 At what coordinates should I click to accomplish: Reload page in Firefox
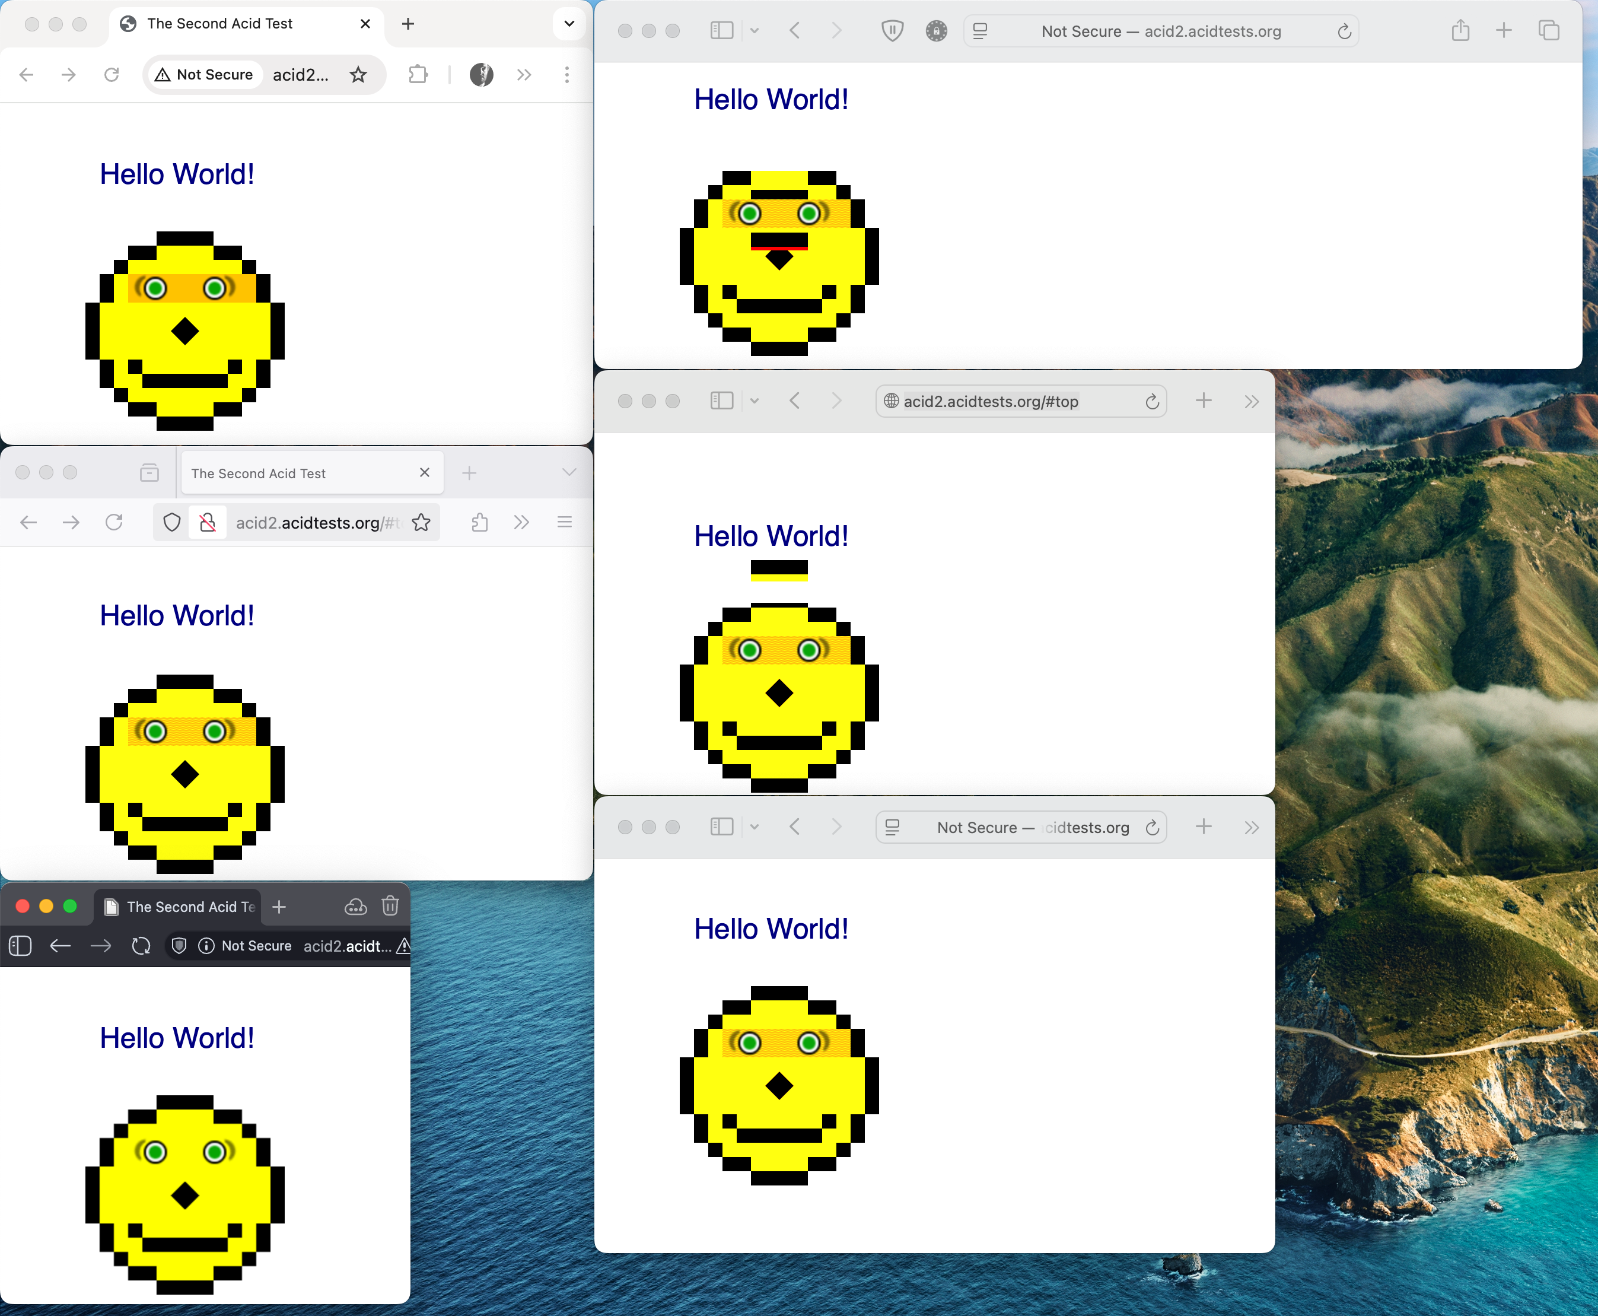114,522
